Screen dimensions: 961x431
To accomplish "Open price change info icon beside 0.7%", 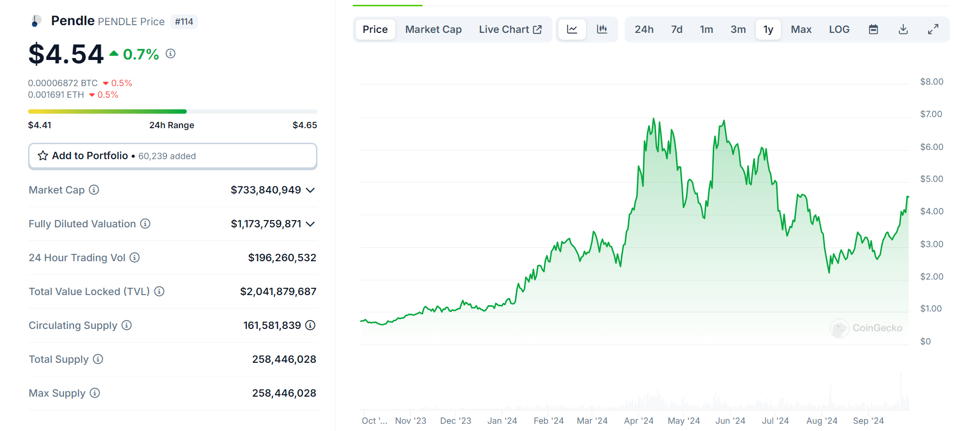I will coord(170,54).
